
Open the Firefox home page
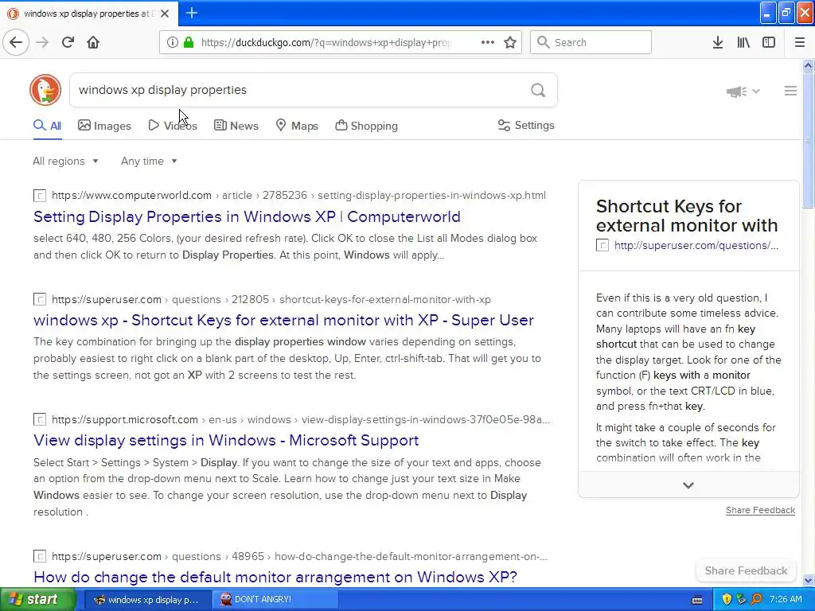(93, 42)
